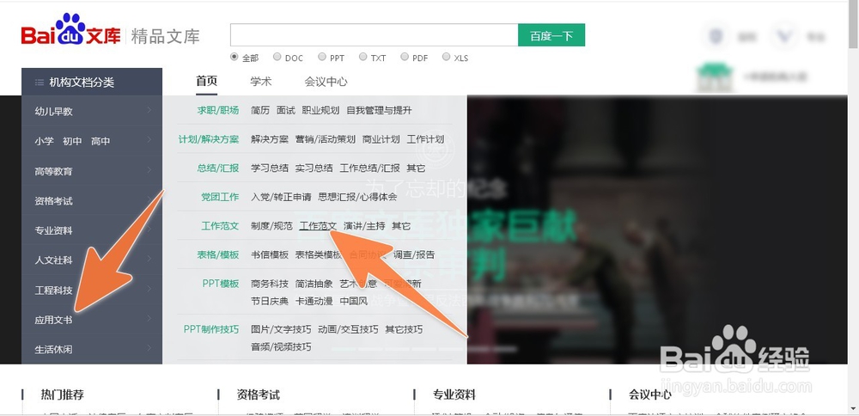Screen dimensions: 859x416
Task: Open the 动画/交互技巧 link
Action: pyautogui.click(x=348, y=329)
